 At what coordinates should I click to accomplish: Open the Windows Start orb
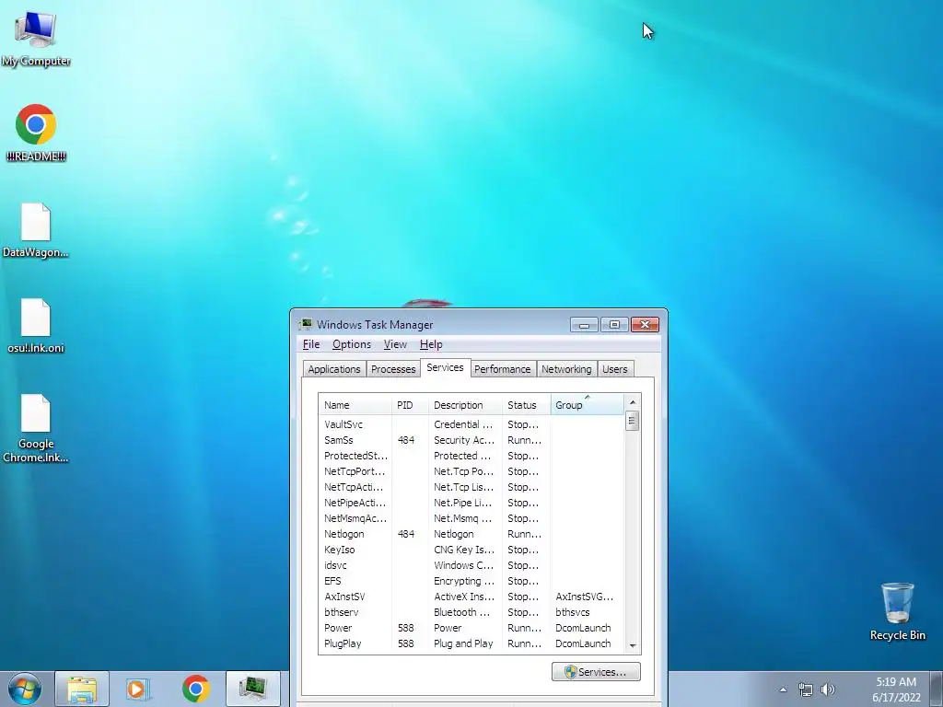25,689
